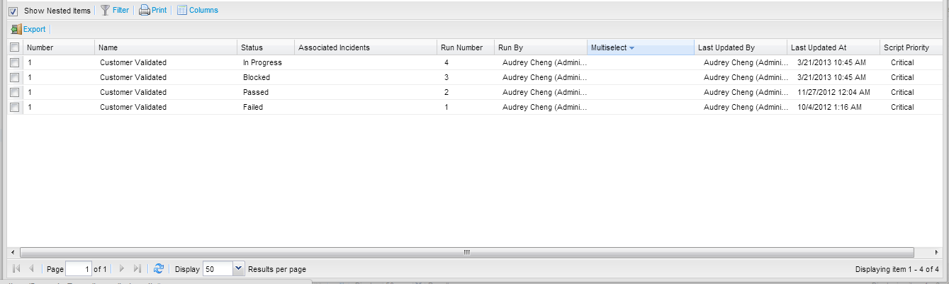
Task: Toggle the select-all header checkbox
Action: [x=14, y=47]
